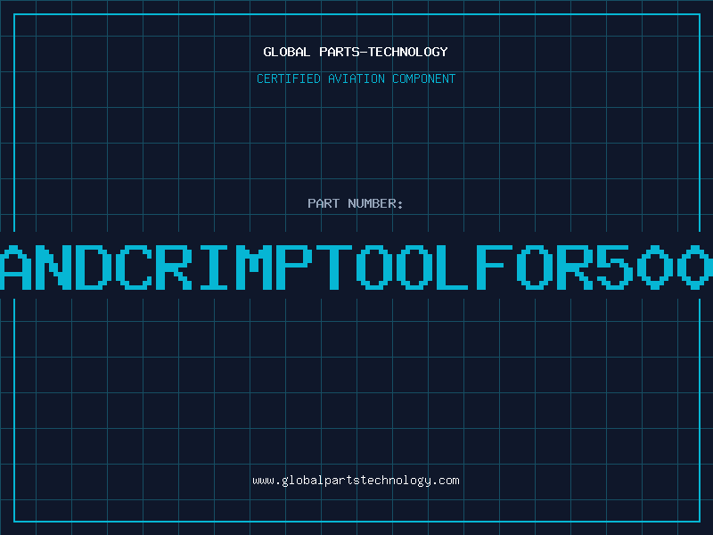
Task: Open the www.globalpartstechnology.com link
Action: point(356,480)
